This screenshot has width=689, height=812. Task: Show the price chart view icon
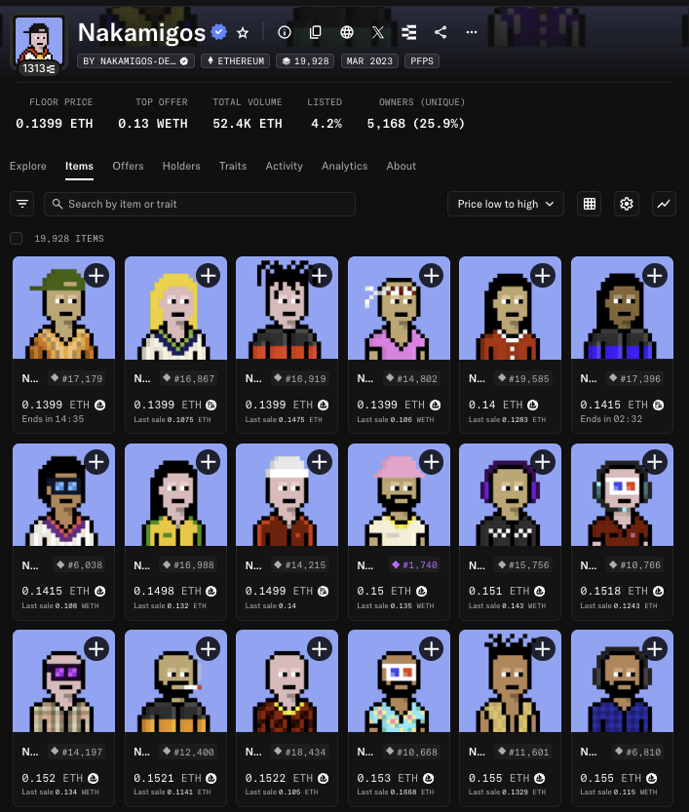[664, 204]
